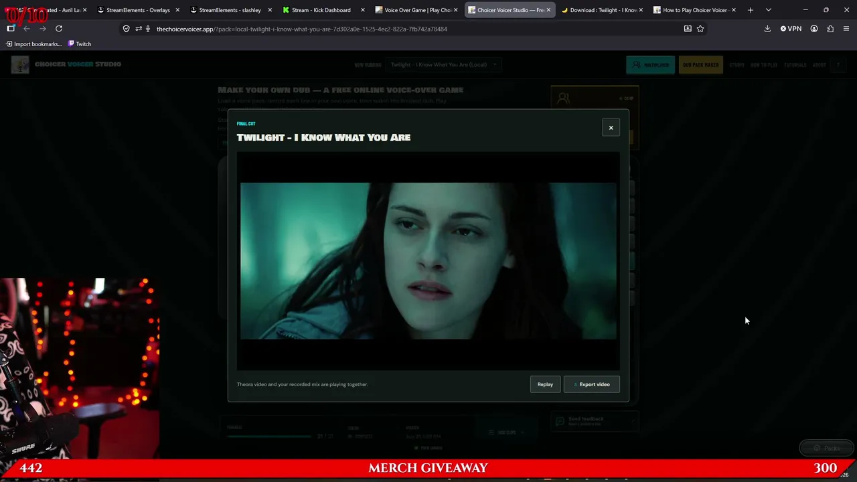Viewport: 857px width, 482px height.
Task: Click the site security shield icon
Action: tap(126, 29)
